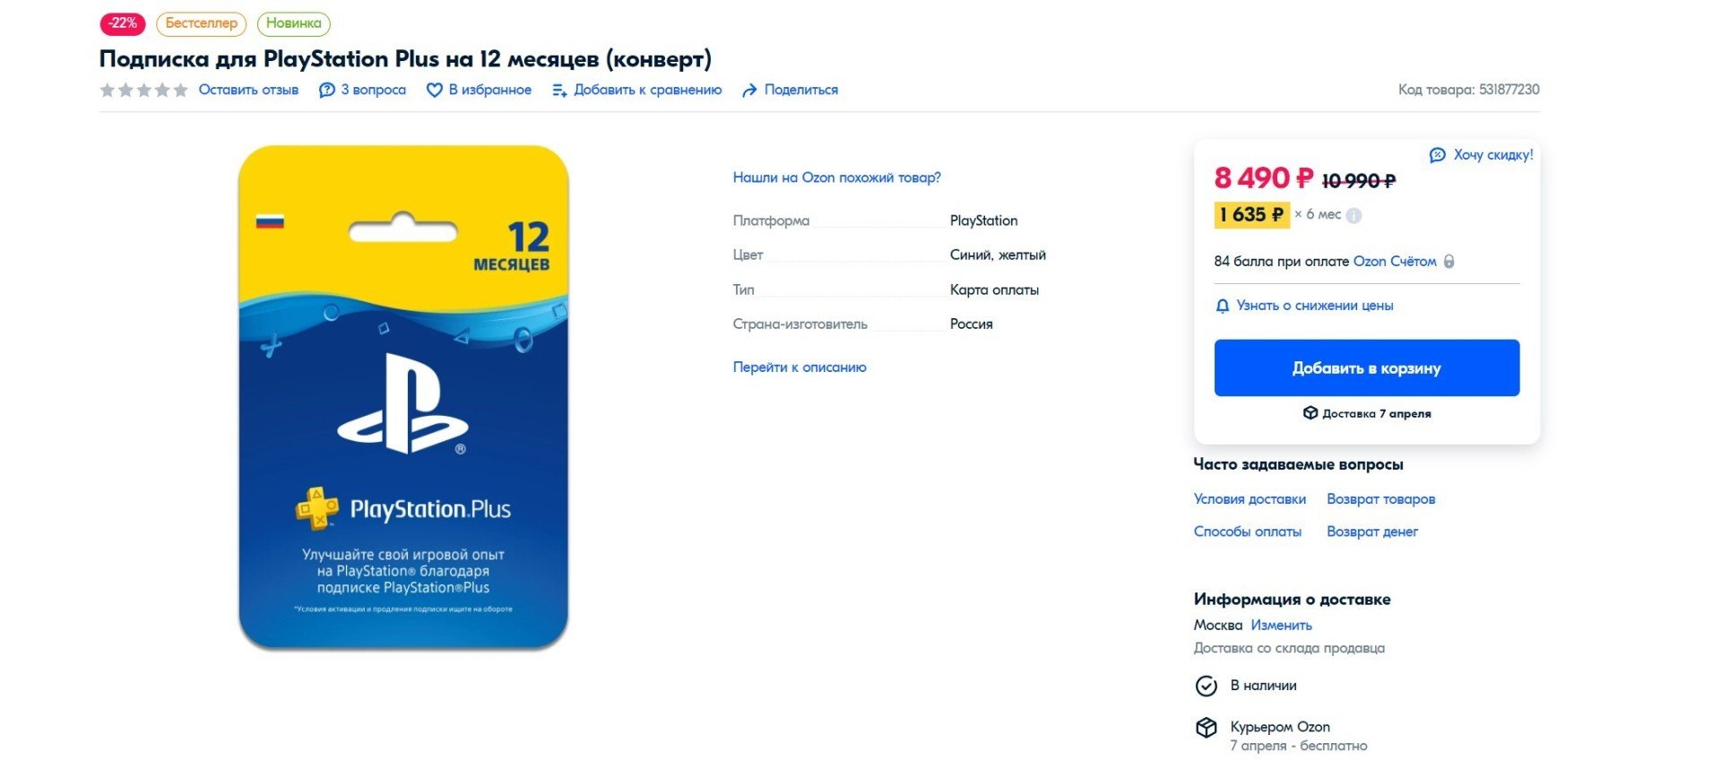Click the bell icon for price drop
1721x761 pixels.
pyautogui.click(x=1222, y=307)
